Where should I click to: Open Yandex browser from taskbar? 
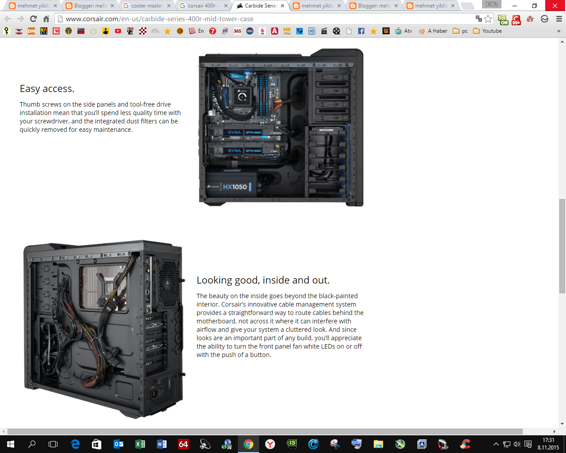(270, 444)
